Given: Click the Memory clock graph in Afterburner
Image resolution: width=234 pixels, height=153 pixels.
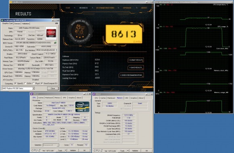Looking at the screenshot, I should tap(194, 81).
